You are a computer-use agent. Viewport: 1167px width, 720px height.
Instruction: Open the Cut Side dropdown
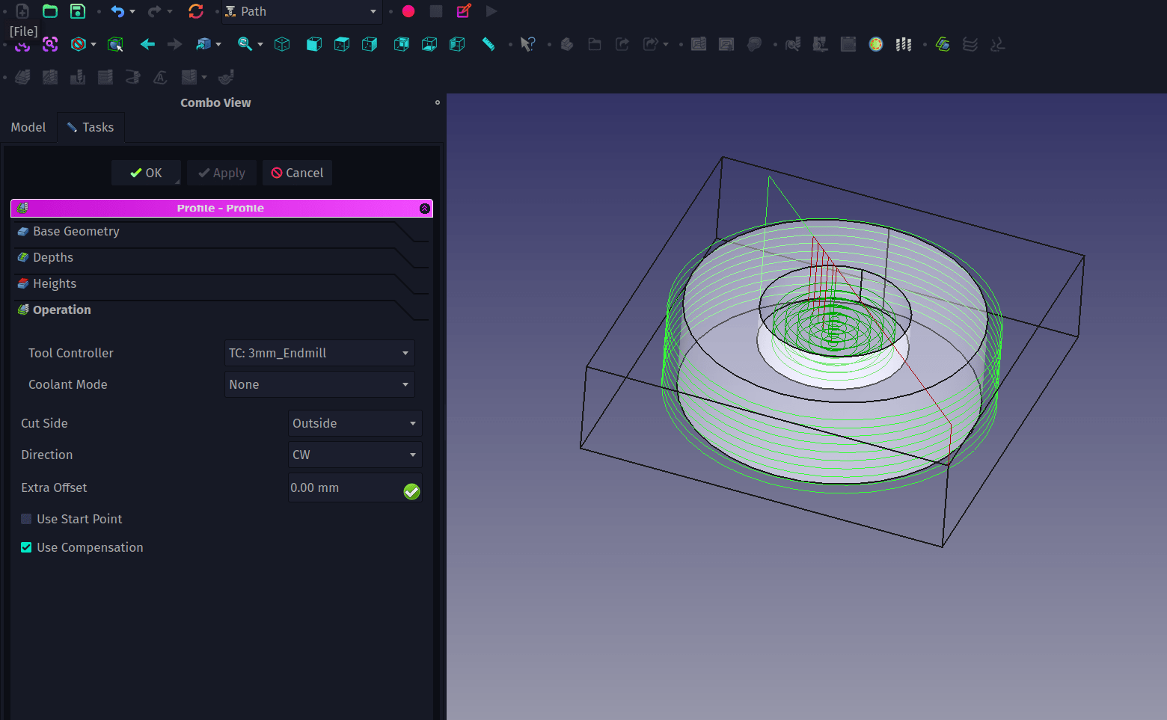click(355, 423)
